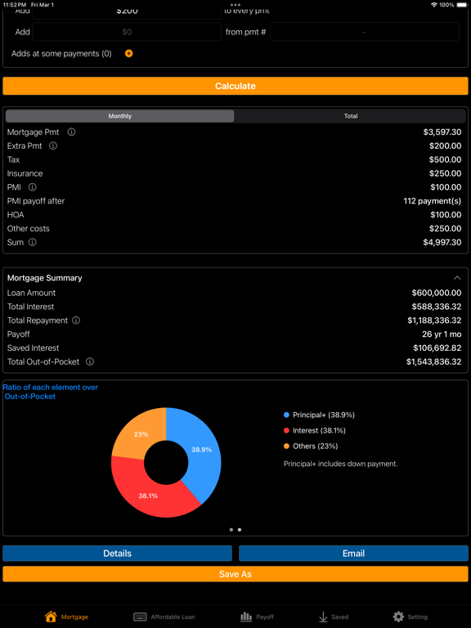471x628 pixels.
Task: Switch to the Payoff tab
Action: pos(257,617)
